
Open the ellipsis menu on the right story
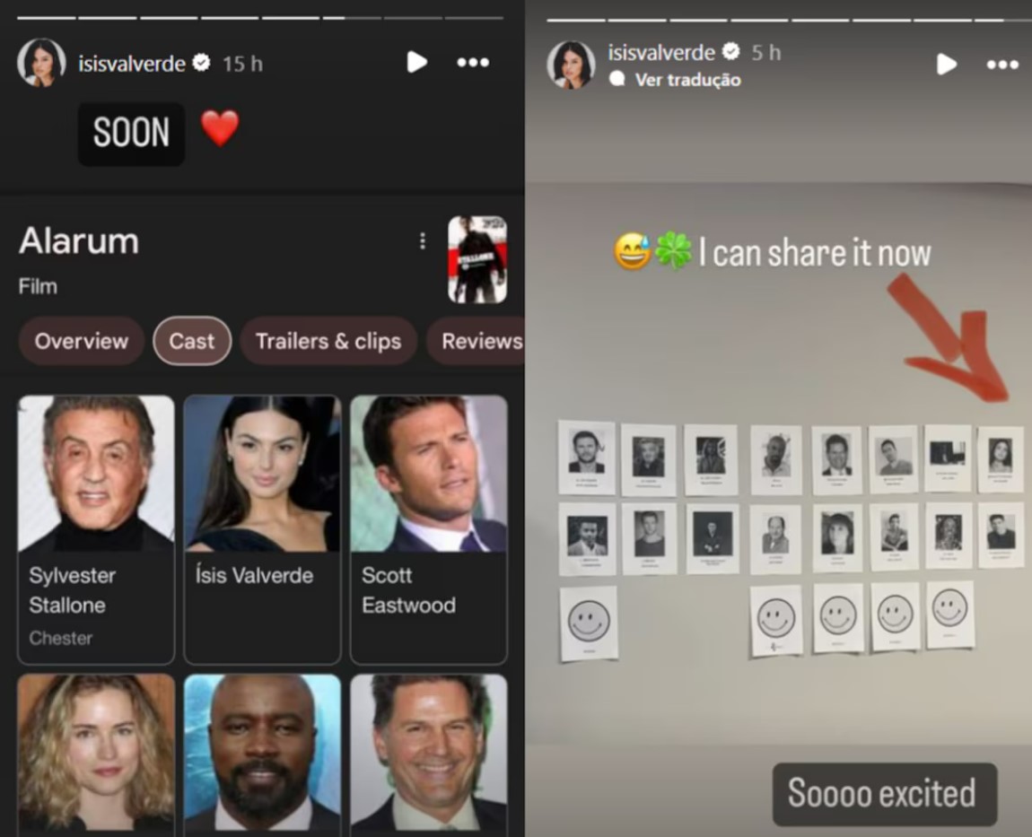(1002, 65)
